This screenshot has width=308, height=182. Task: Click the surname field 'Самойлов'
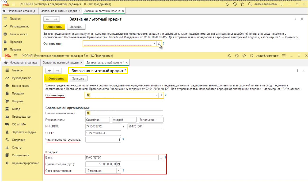click(x=97, y=120)
